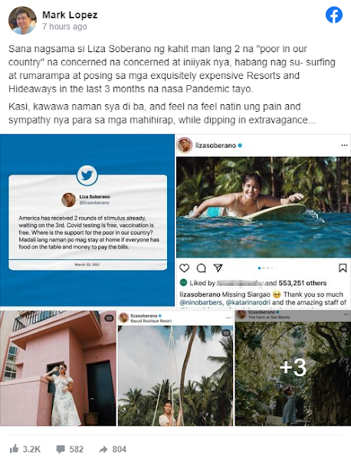Open Mark Lopez profile name link

[x=70, y=15]
